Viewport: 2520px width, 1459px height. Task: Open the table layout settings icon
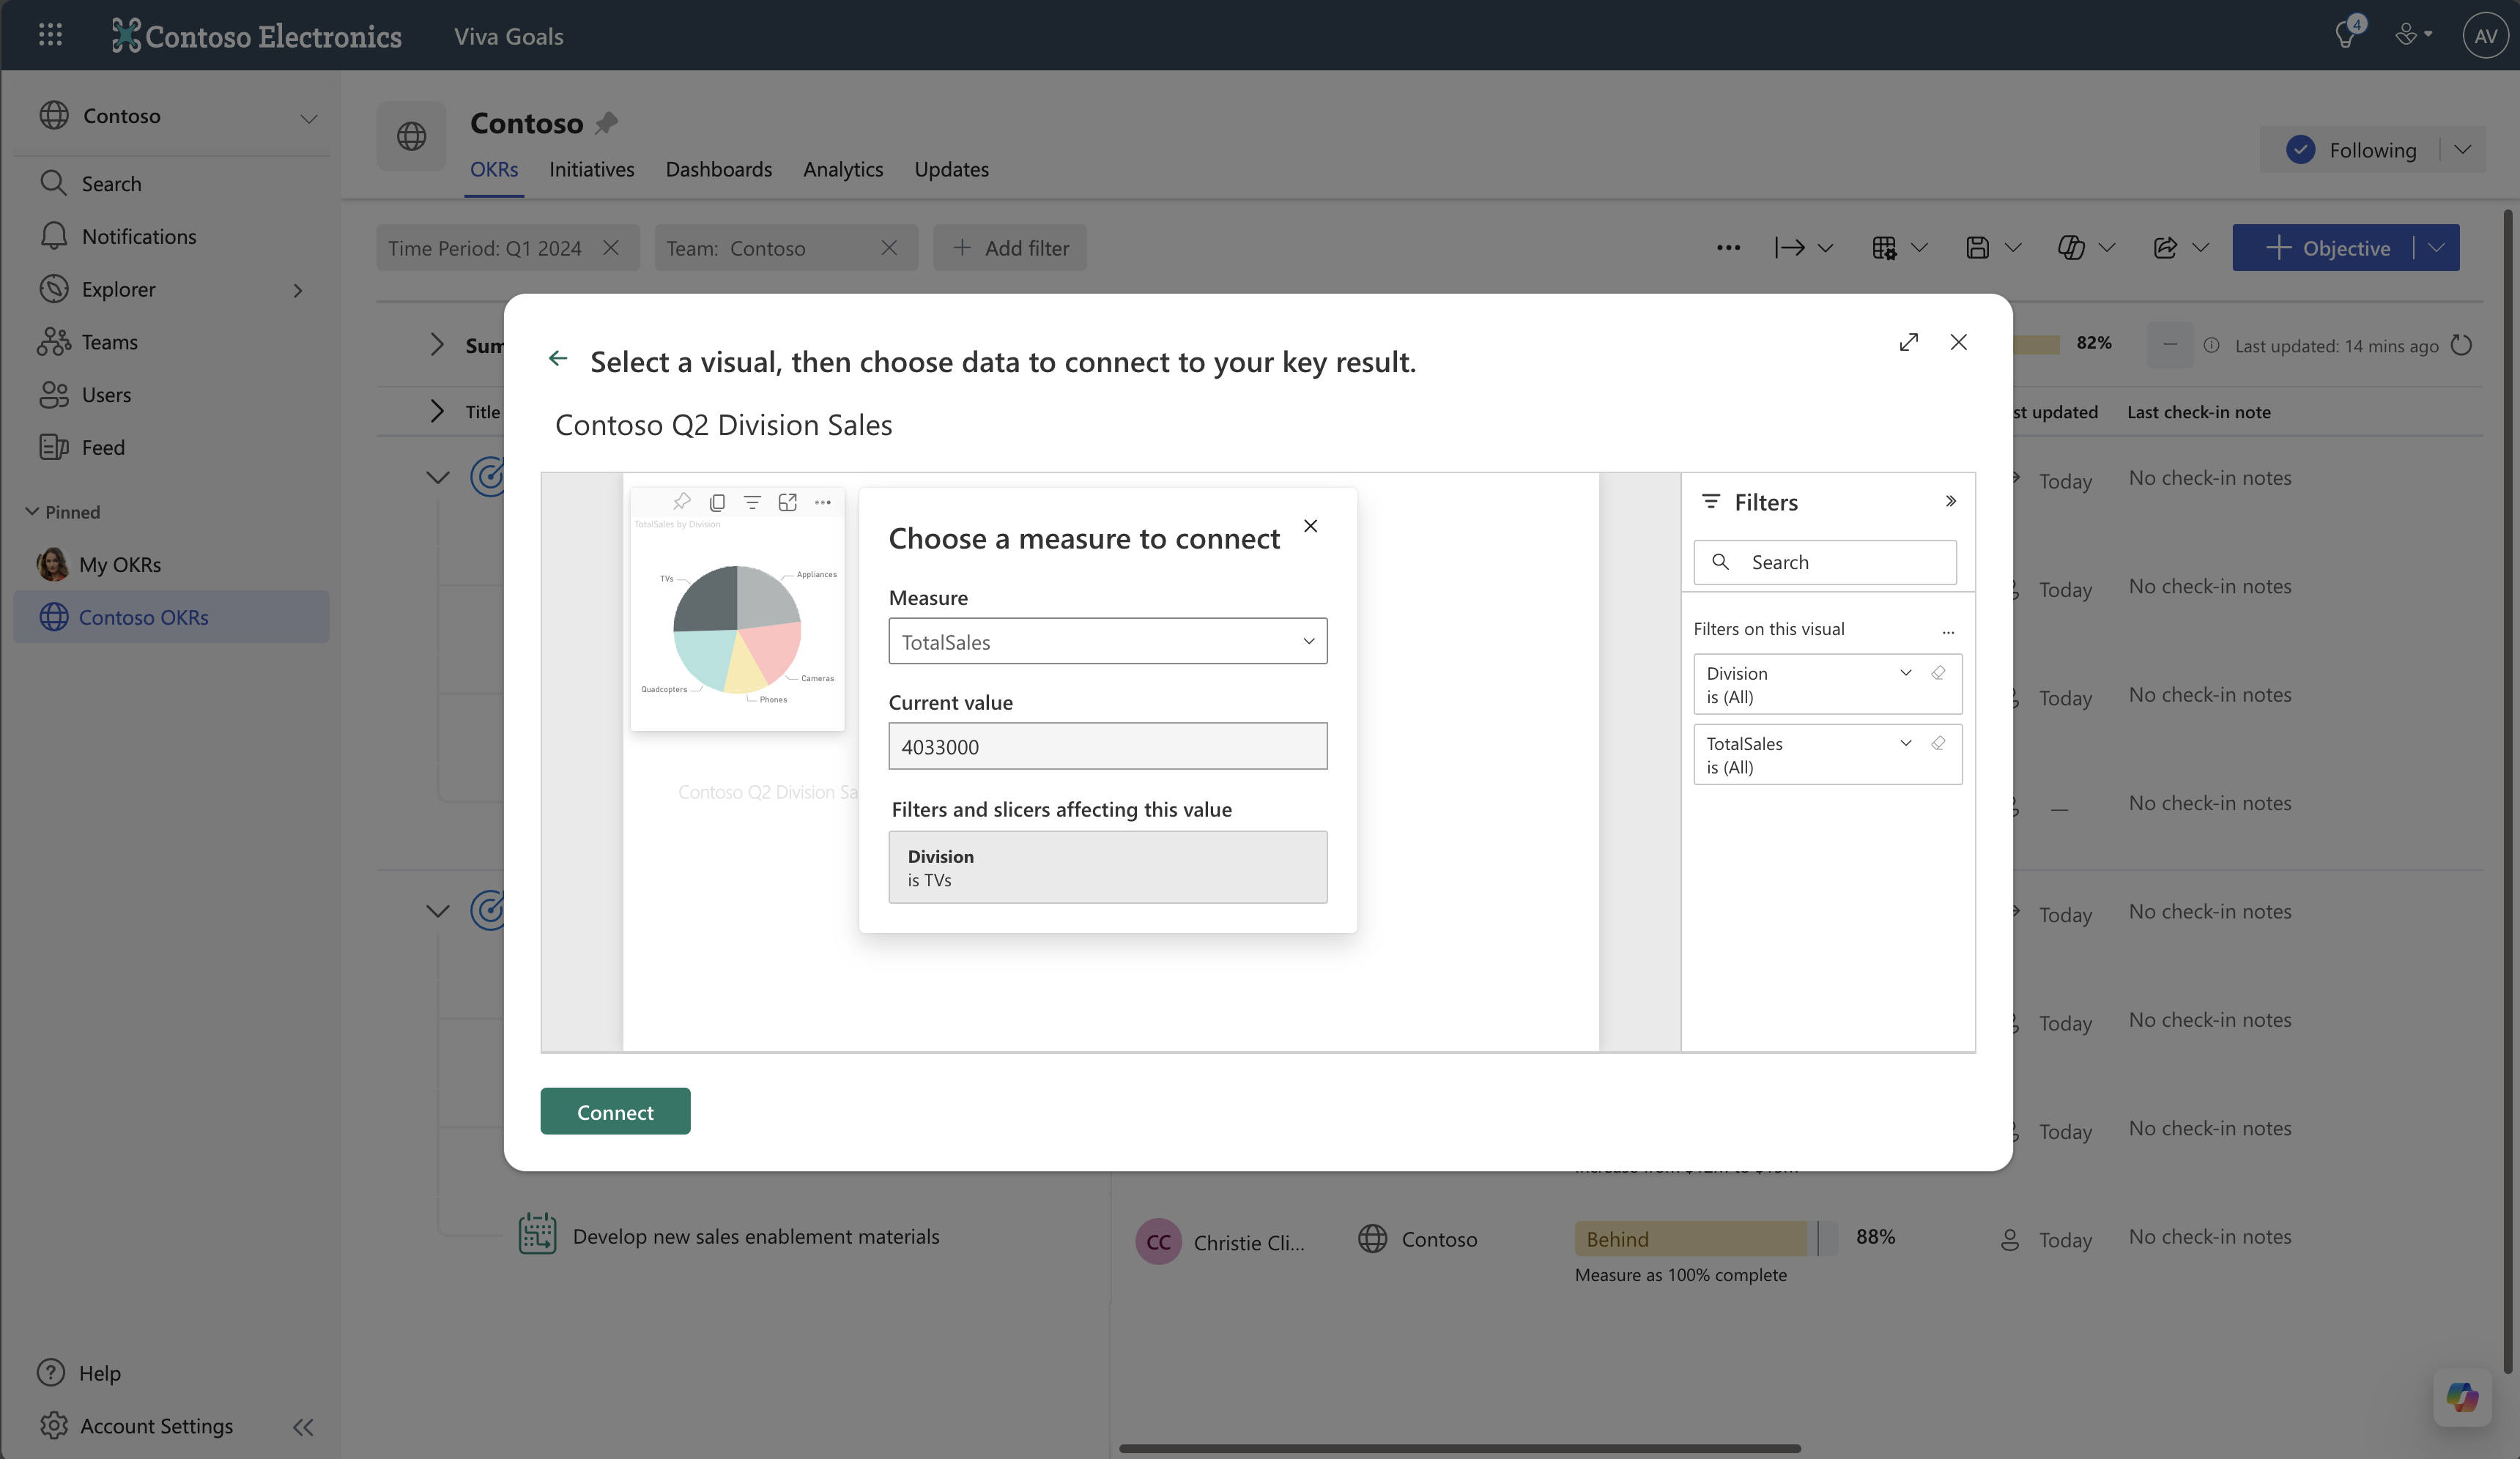pos(1884,248)
